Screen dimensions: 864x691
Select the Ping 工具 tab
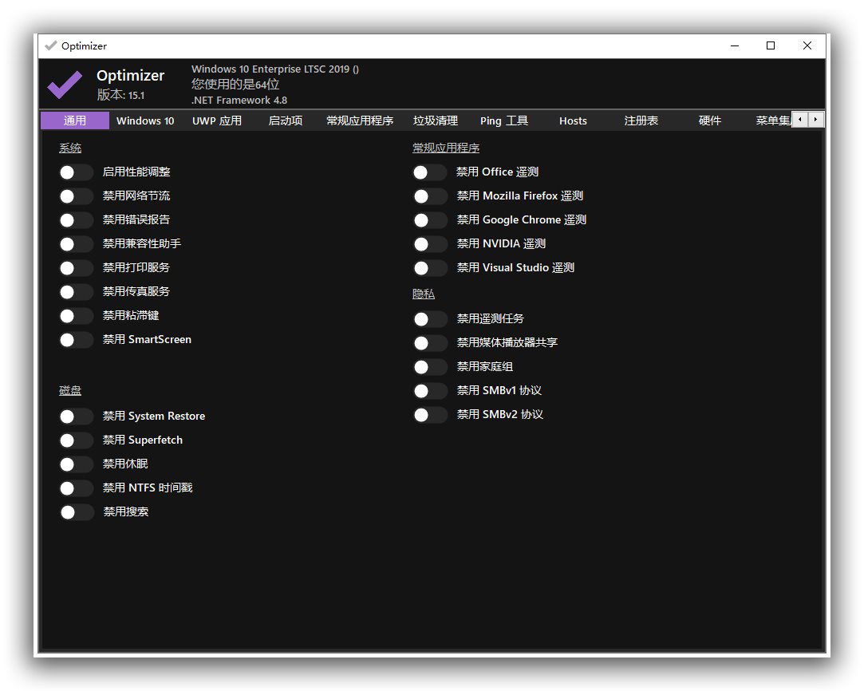point(504,120)
